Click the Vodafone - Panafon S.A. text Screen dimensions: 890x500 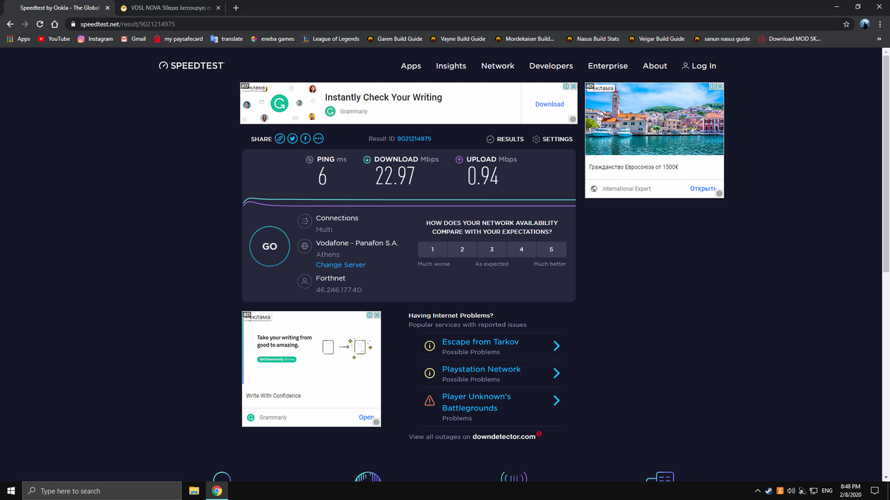pyautogui.click(x=357, y=243)
